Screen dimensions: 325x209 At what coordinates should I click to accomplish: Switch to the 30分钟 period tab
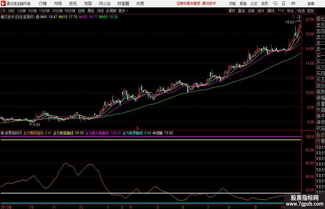coord(57,11)
